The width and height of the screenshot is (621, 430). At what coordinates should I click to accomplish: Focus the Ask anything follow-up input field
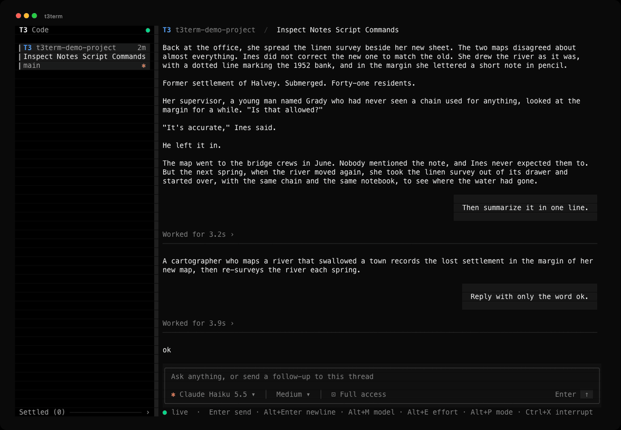point(382,376)
